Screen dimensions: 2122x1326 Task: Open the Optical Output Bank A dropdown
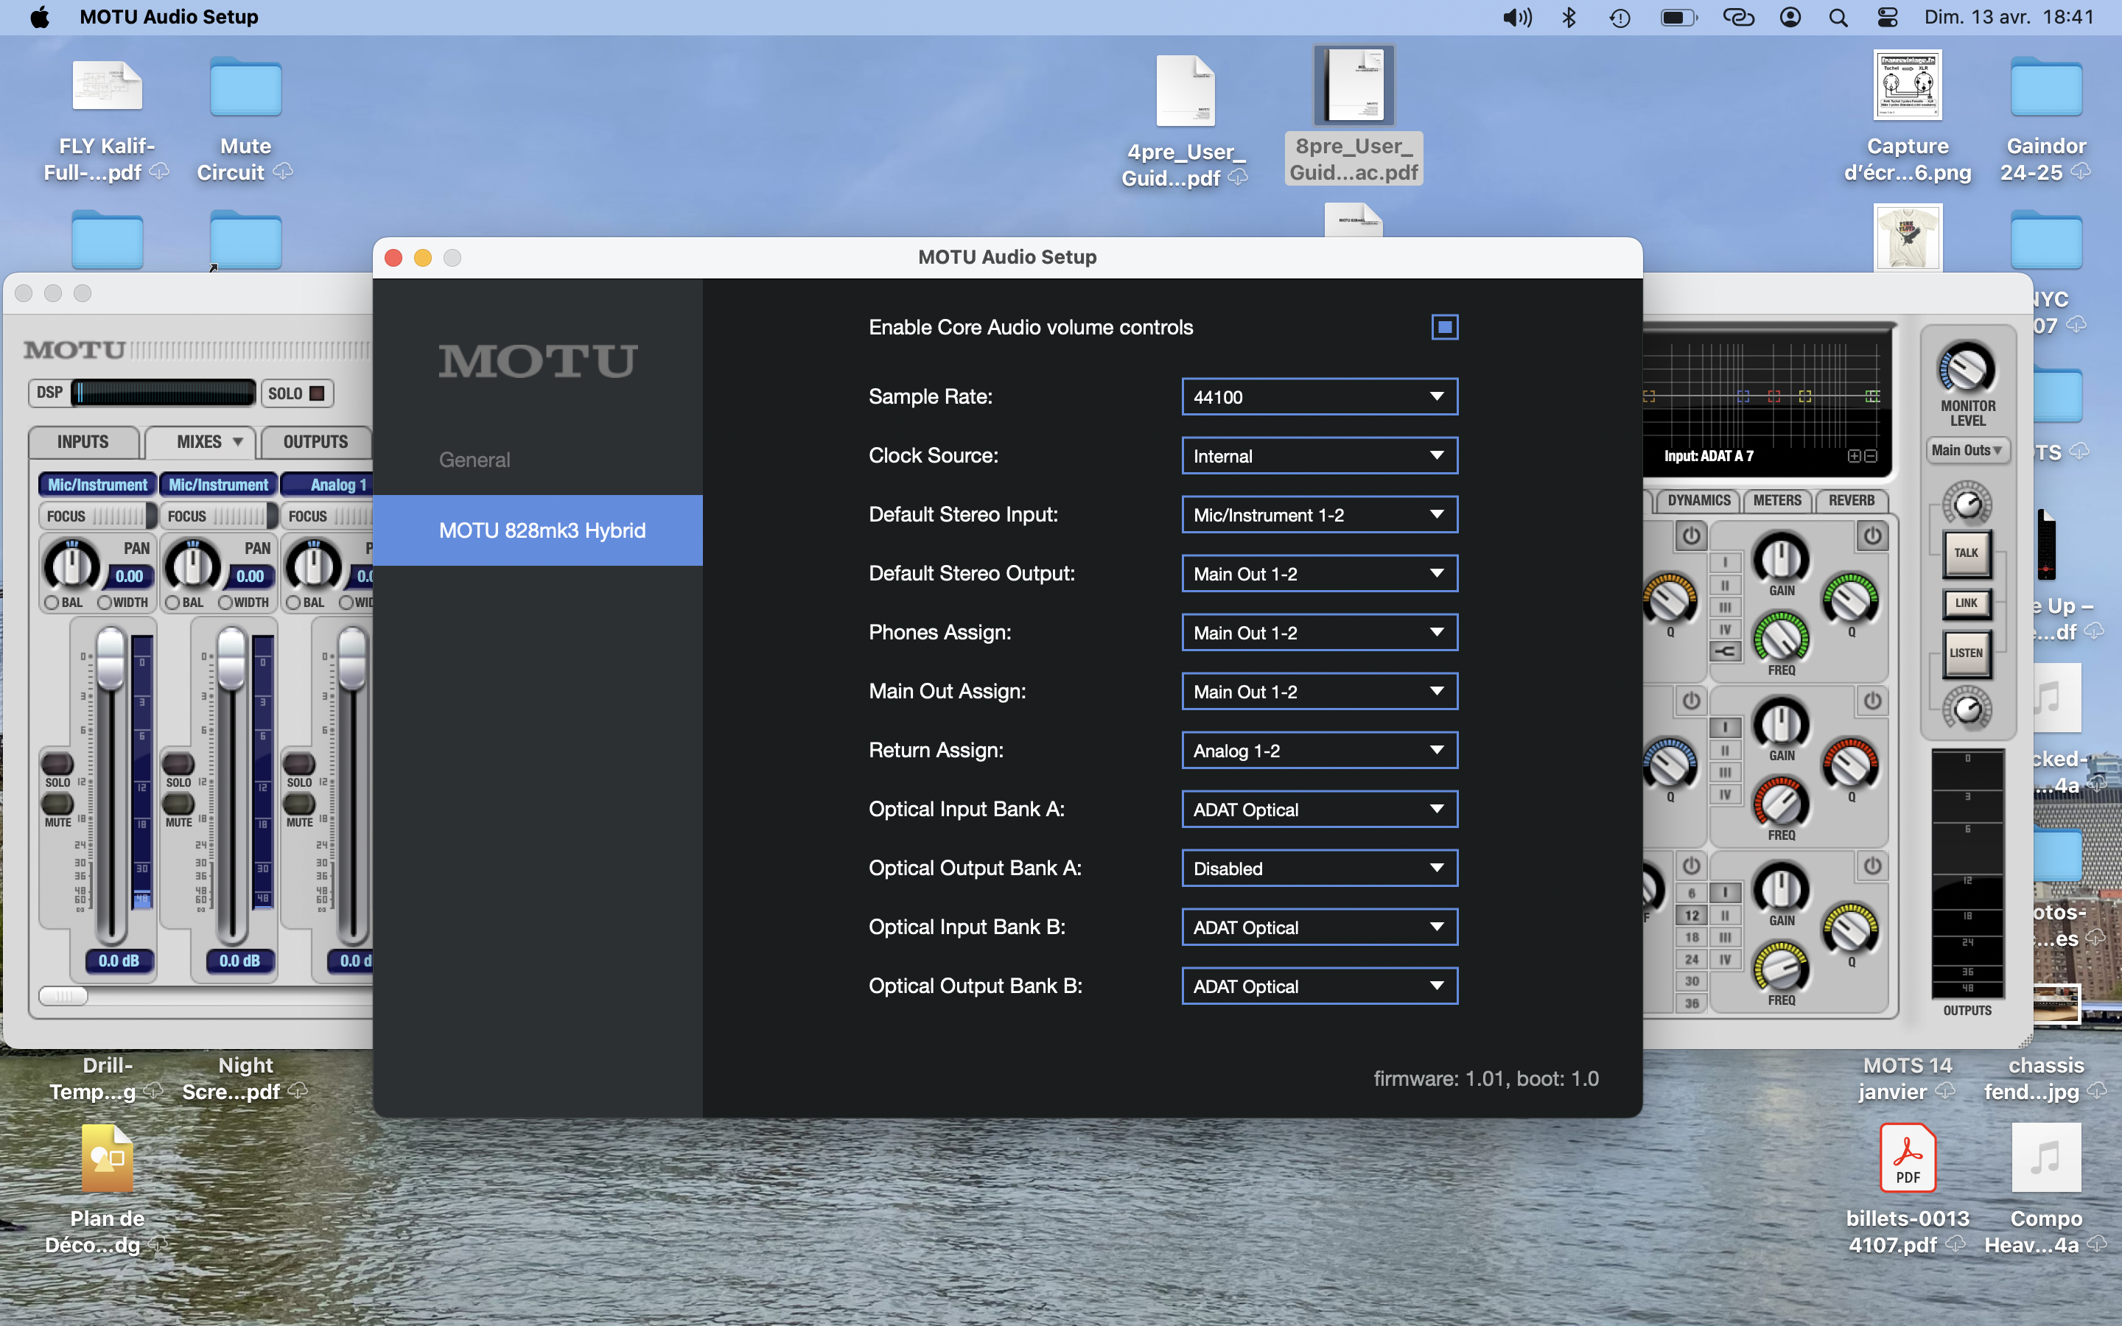(x=1320, y=869)
